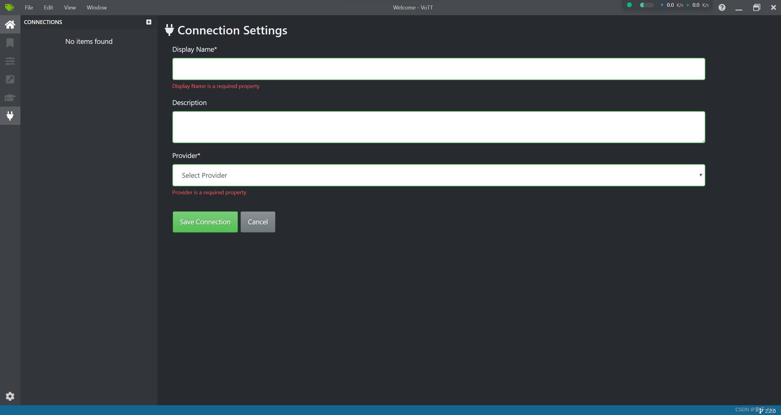Viewport: 781px width, 415px height.
Task: Open Active Learning graduation cap icon
Action: pos(10,98)
